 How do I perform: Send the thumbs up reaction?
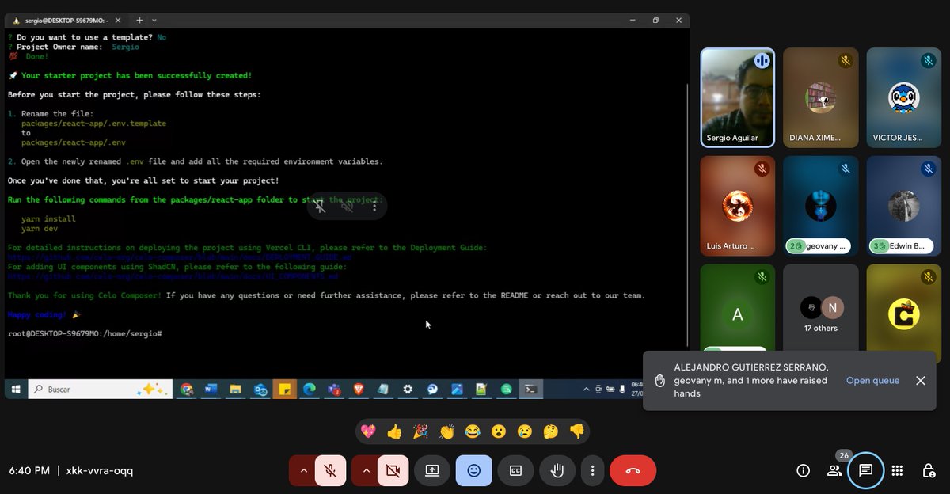[x=394, y=431]
